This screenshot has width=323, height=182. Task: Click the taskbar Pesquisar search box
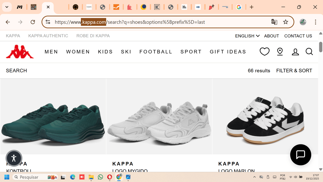coord(35,177)
